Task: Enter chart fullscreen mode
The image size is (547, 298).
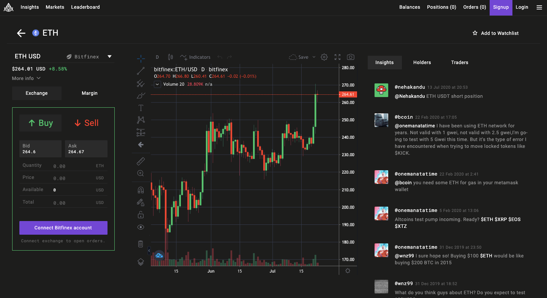Action: coord(337,57)
